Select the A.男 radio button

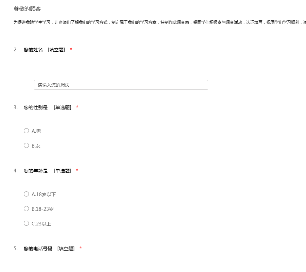[27, 131]
